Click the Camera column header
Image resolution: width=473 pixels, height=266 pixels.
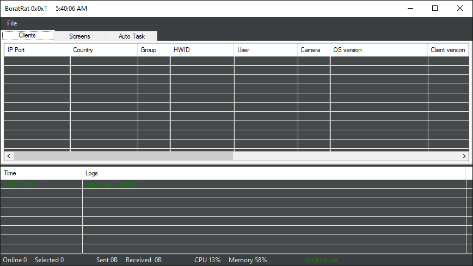pyautogui.click(x=314, y=50)
